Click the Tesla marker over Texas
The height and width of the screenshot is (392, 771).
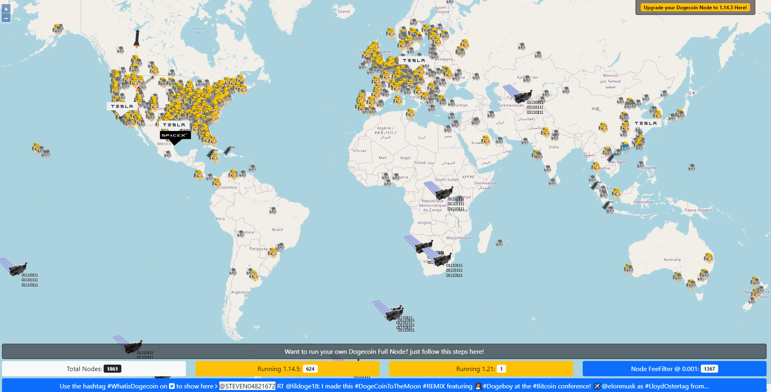174,125
